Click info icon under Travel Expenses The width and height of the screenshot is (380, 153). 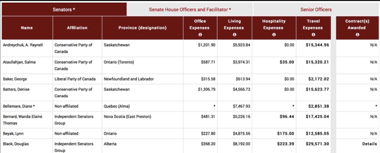[x=313, y=35]
